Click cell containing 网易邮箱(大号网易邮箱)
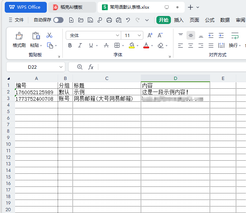The height and width of the screenshot is (213, 246). [107, 99]
